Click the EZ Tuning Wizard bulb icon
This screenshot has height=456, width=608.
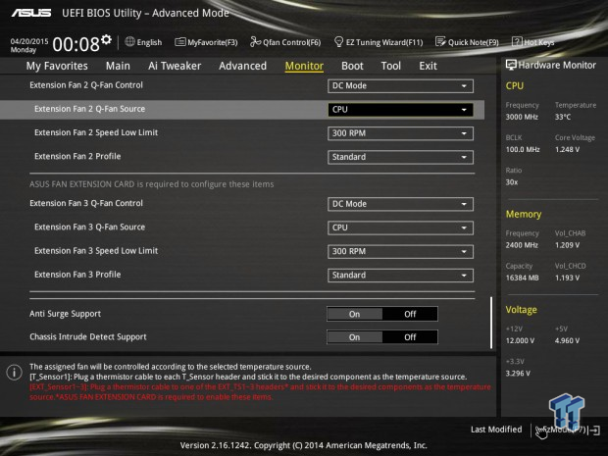tap(338, 42)
